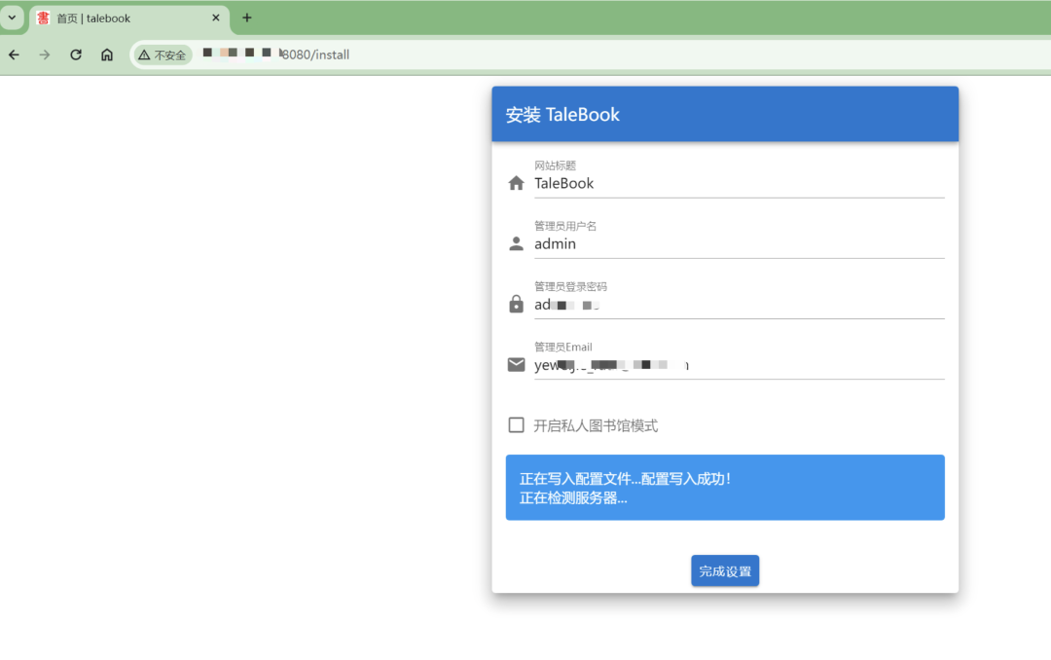Viewport: 1051px width, 660px height.
Task: Click the TaleBook site title input field
Action: 740,183
